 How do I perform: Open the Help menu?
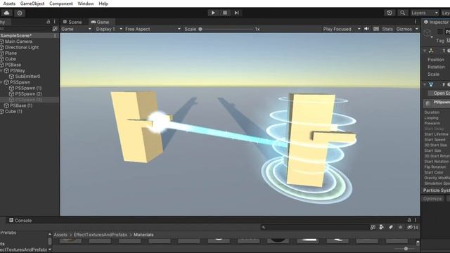103,4
